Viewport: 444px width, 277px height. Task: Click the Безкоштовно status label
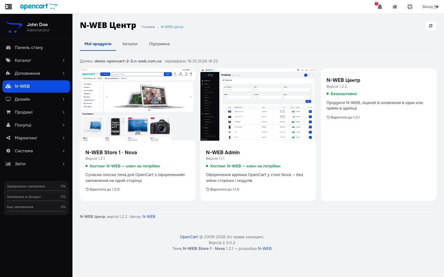[343, 94]
